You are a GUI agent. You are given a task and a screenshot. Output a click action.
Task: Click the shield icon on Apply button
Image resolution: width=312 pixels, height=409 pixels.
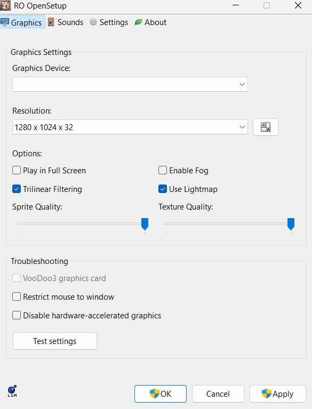click(266, 394)
